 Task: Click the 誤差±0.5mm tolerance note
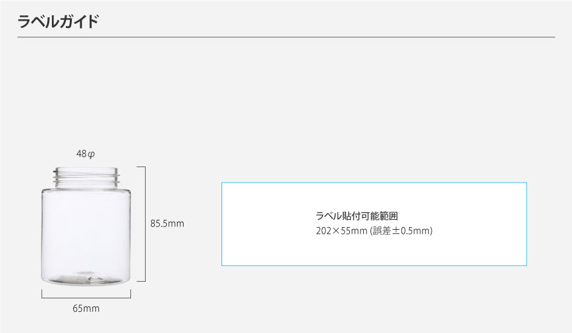coord(402,231)
